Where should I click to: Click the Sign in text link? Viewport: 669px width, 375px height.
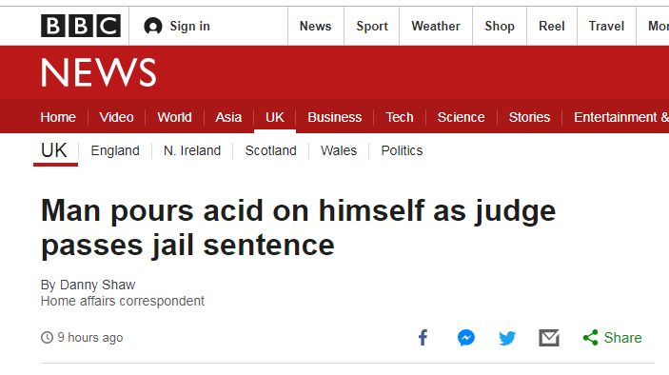point(190,26)
